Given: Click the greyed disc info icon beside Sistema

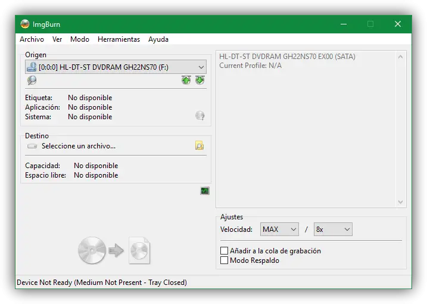Looking at the screenshot, I should click(200, 116).
